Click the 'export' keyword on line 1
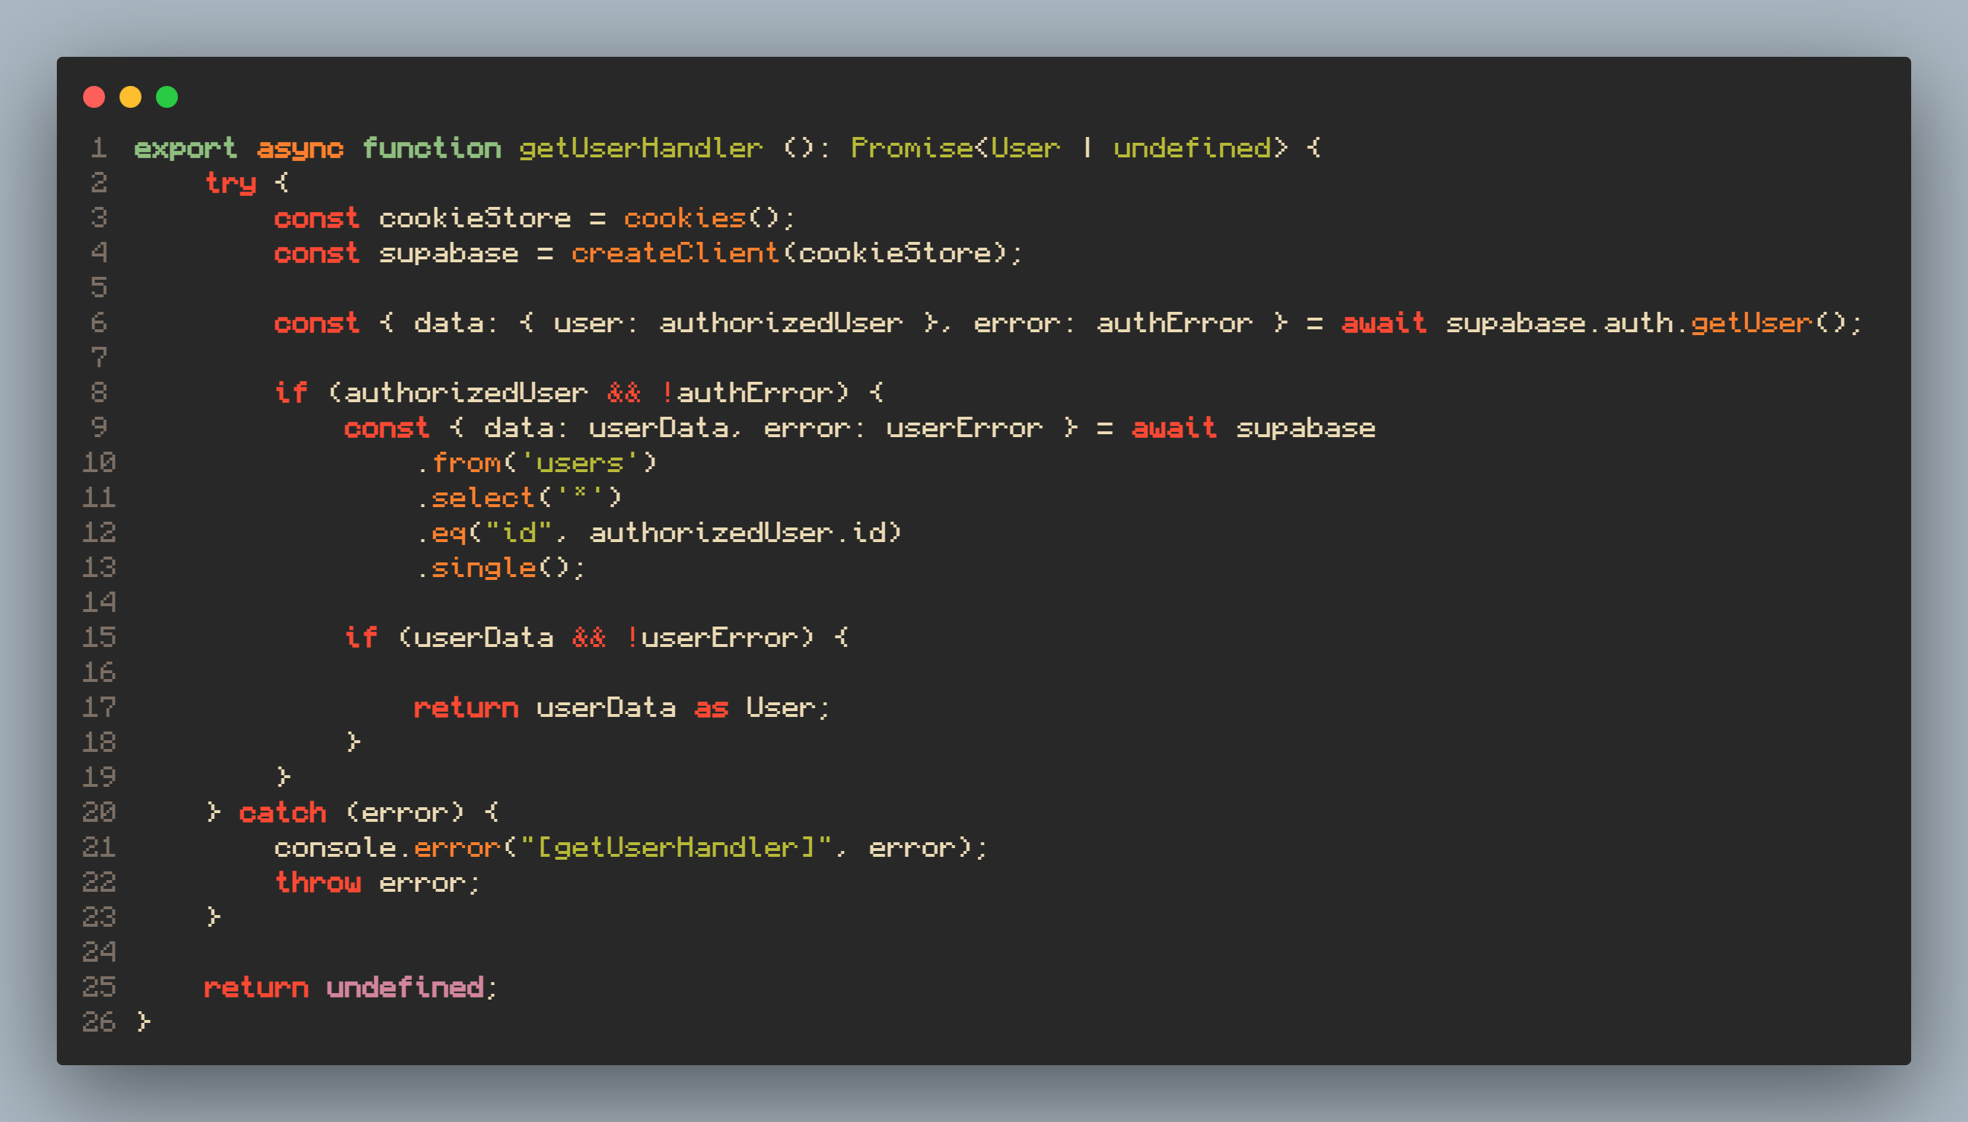1968x1122 pixels. [x=185, y=147]
